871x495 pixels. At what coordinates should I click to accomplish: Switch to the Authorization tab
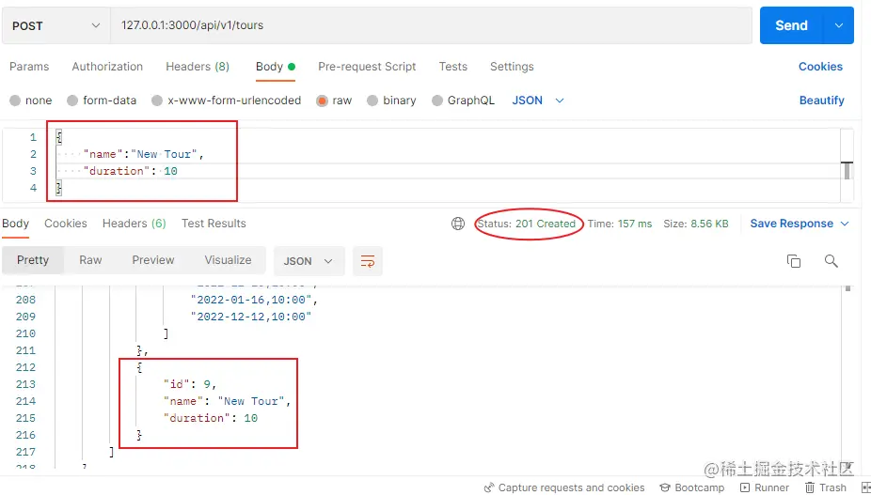click(107, 67)
